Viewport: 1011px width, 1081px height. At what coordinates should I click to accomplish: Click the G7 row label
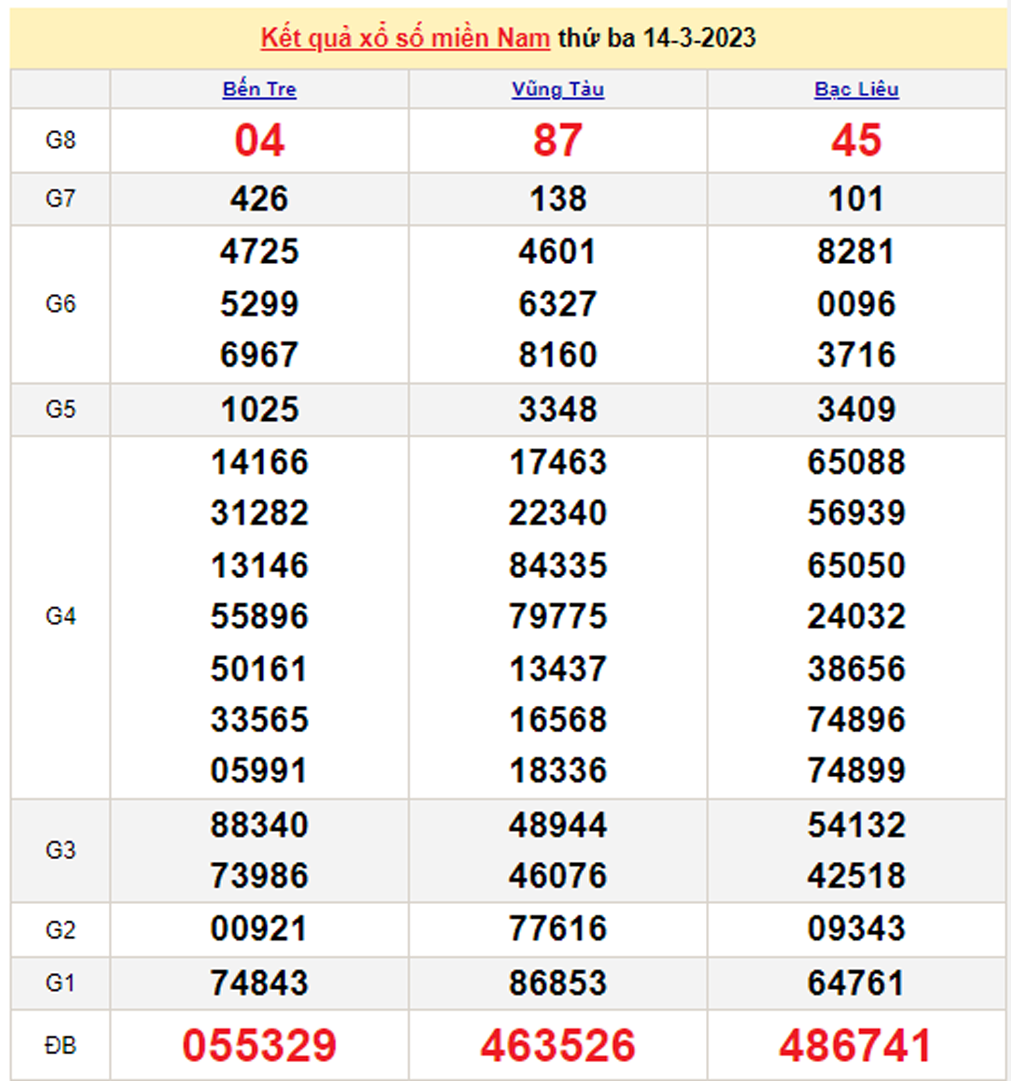pos(61,199)
